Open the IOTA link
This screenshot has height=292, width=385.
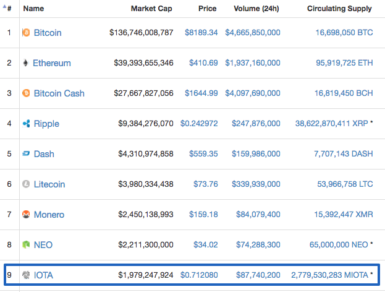pyautogui.click(x=43, y=275)
